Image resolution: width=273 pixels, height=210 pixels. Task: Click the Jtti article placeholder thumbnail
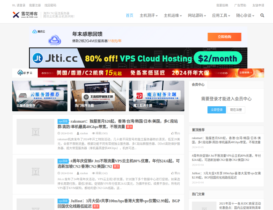click(x=36, y=171)
